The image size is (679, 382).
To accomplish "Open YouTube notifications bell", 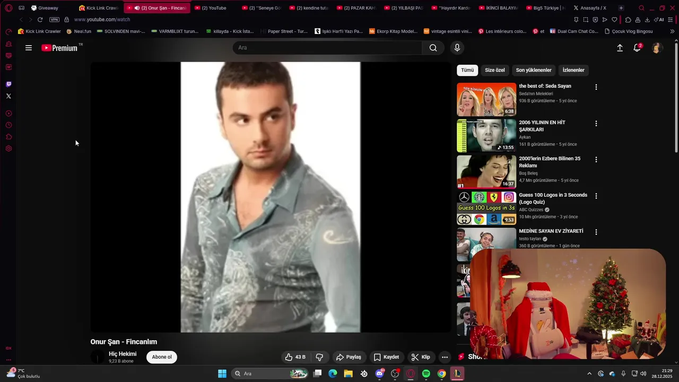I will click(x=637, y=48).
